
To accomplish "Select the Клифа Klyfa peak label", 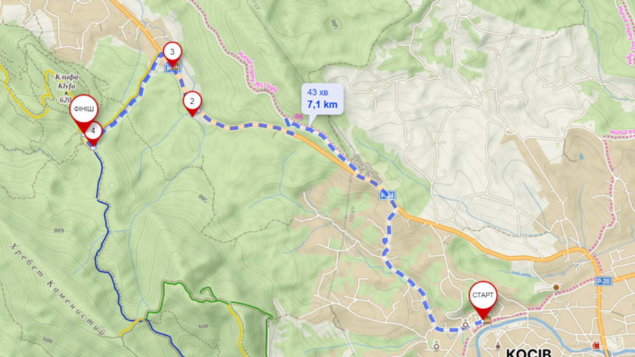I will click(x=66, y=81).
